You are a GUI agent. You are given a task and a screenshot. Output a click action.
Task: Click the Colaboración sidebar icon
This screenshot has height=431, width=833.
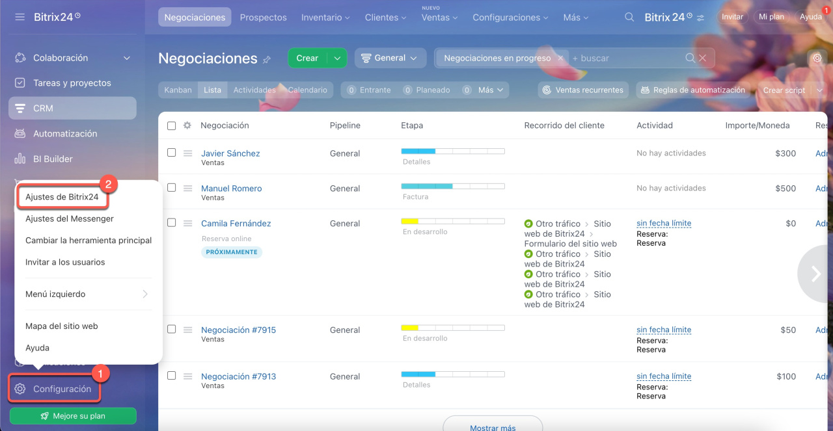tap(20, 58)
